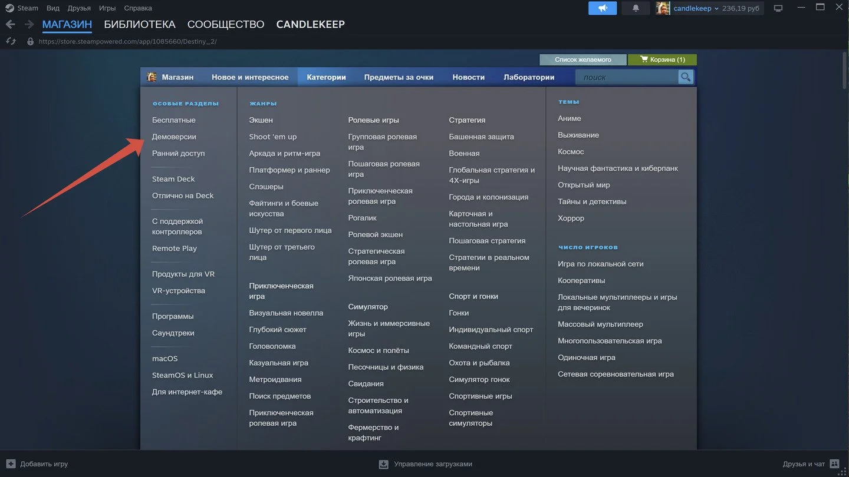Image resolution: width=849 pixels, height=477 pixels.
Task: Open the Друзья menu
Action: point(79,8)
